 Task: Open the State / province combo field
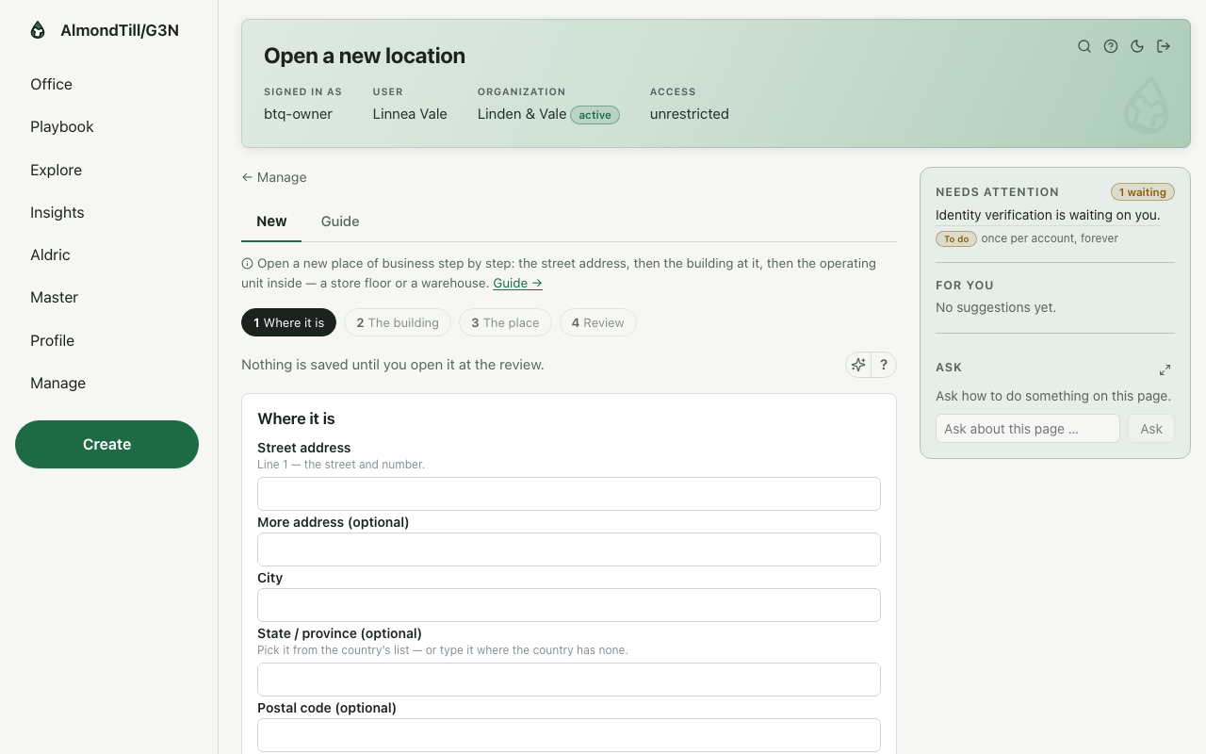point(569,680)
